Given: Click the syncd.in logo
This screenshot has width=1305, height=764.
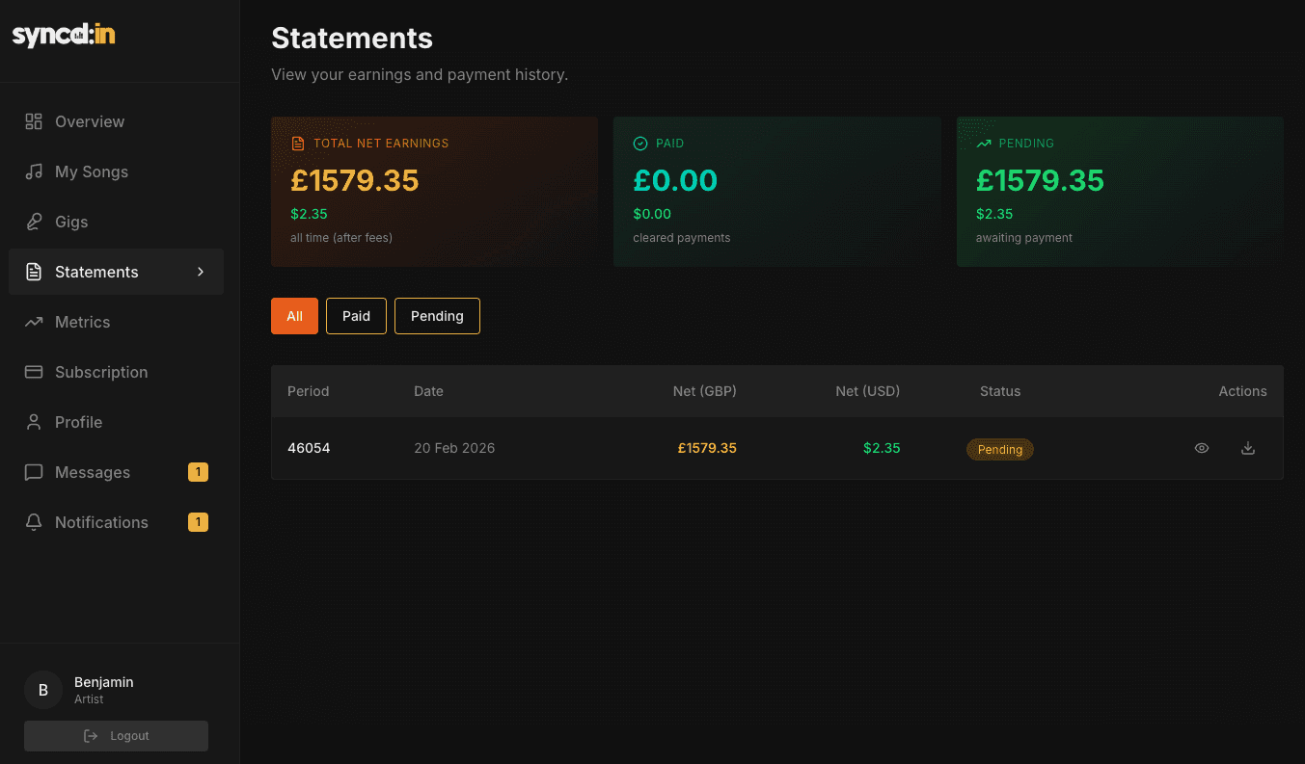Looking at the screenshot, I should (64, 35).
